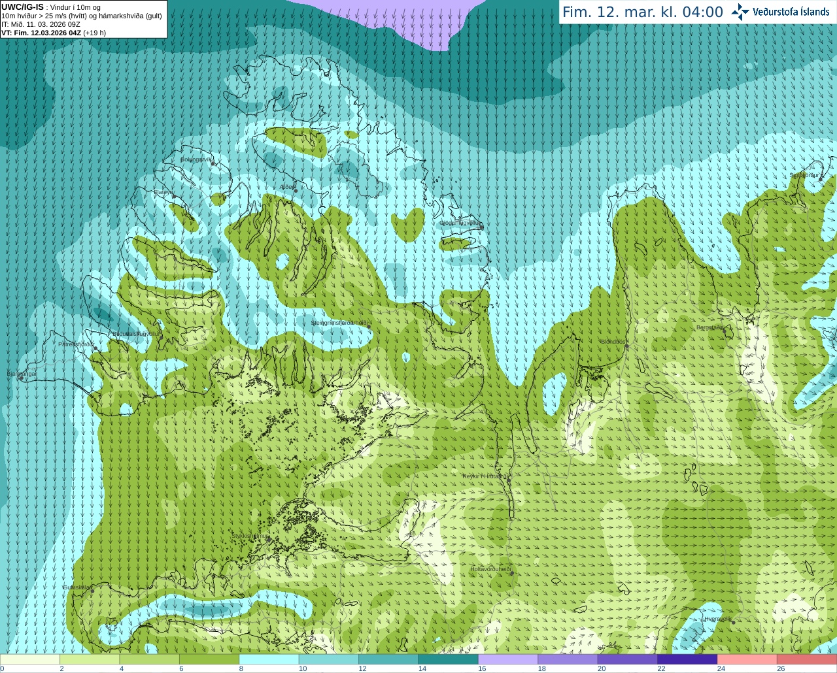Click the Holtavörðuheiði station label

click(490, 569)
